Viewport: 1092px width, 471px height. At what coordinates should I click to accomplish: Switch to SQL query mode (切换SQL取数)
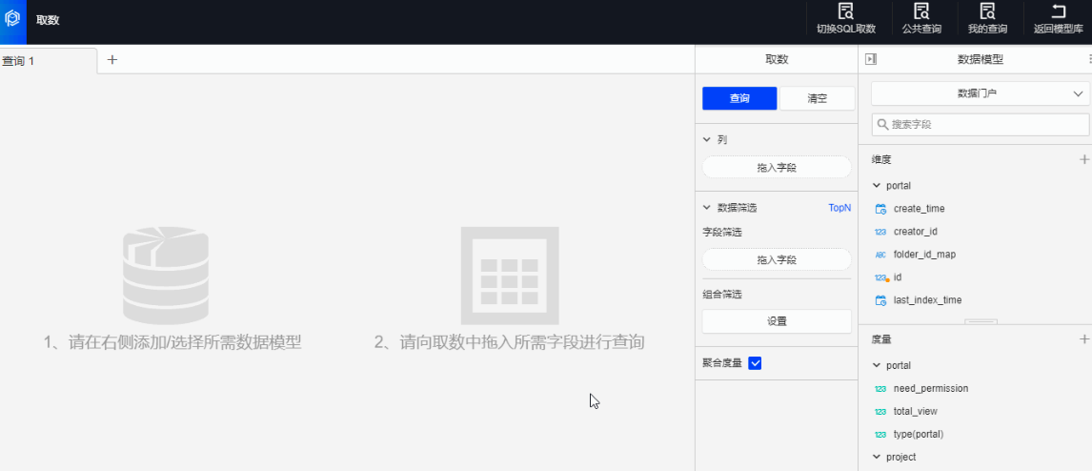[845, 19]
